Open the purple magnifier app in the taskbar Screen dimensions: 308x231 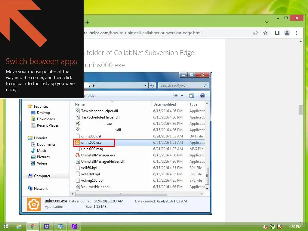[74, 226]
